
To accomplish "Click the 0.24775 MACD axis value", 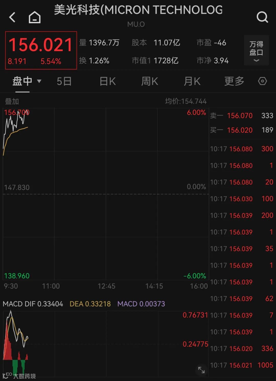I will (x=195, y=344).
